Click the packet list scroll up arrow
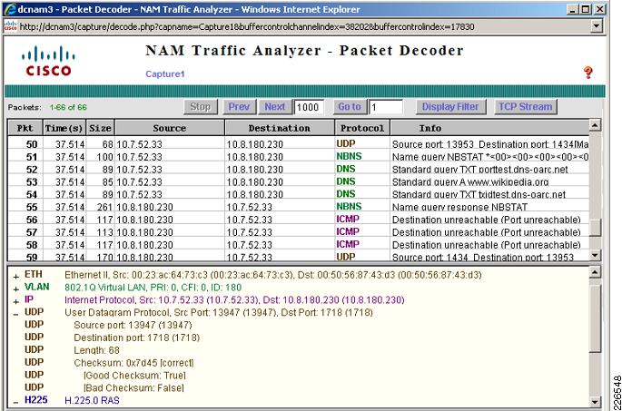This screenshot has height=411, width=622. click(x=595, y=125)
